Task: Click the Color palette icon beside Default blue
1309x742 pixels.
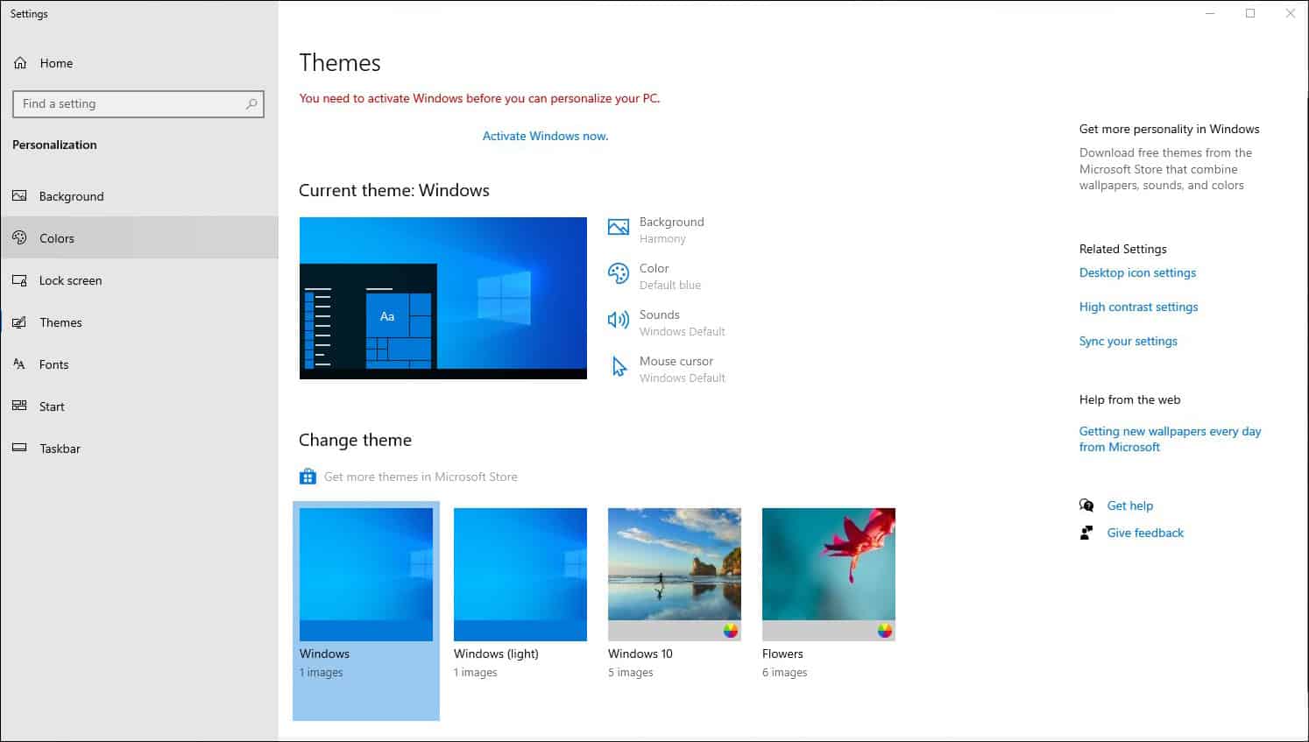Action: (x=619, y=274)
